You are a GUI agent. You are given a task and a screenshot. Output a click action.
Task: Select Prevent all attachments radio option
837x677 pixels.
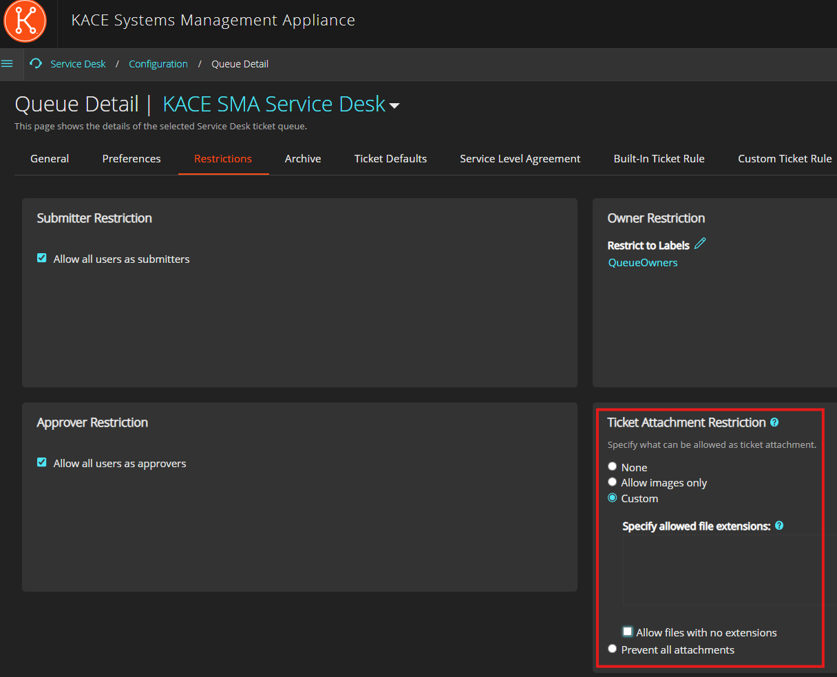(x=612, y=649)
